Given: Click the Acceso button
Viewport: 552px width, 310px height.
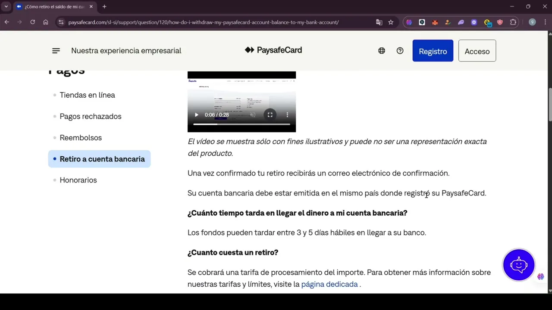Looking at the screenshot, I should (477, 51).
